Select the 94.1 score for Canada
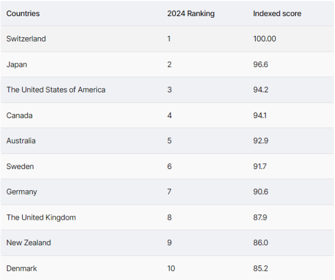 pyautogui.click(x=260, y=115)
